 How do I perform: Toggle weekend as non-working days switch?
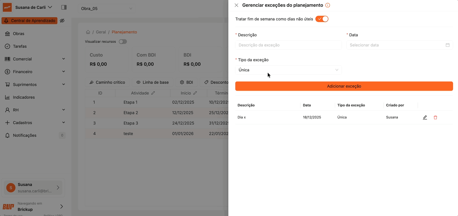click(x=322, y=19)
